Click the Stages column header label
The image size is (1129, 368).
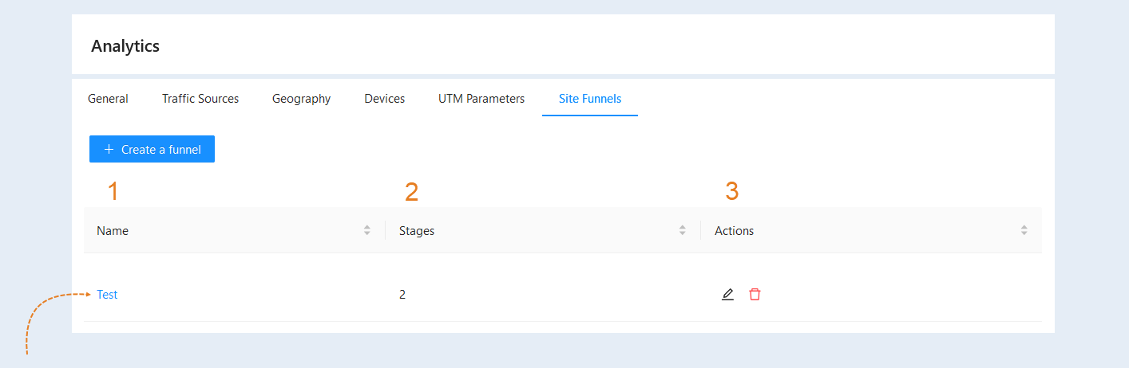coord(417,231)
